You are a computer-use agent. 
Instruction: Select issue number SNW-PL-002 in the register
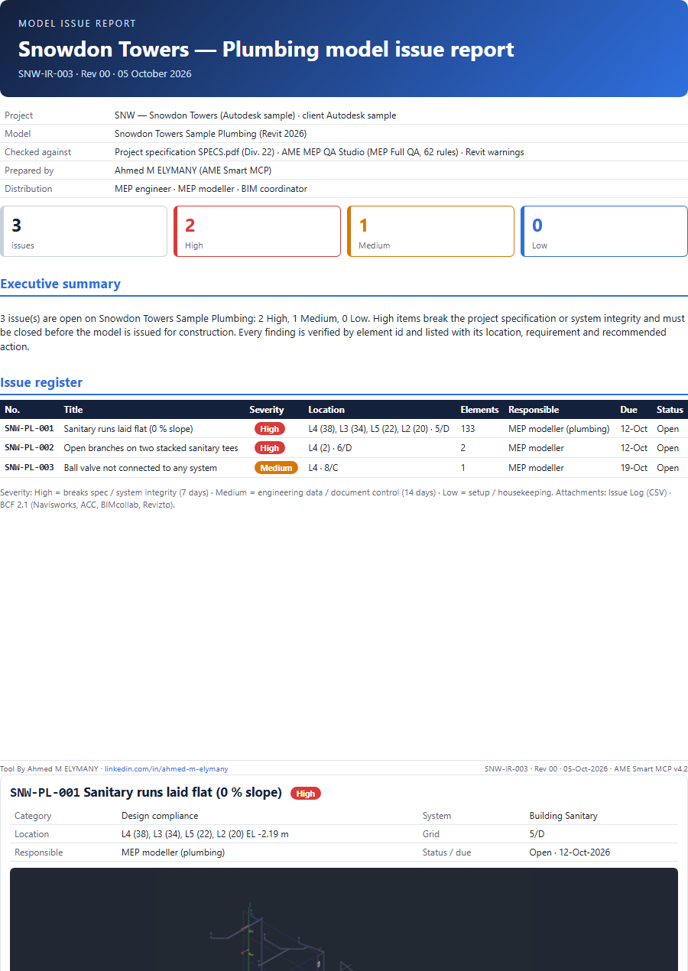(29, 448)
